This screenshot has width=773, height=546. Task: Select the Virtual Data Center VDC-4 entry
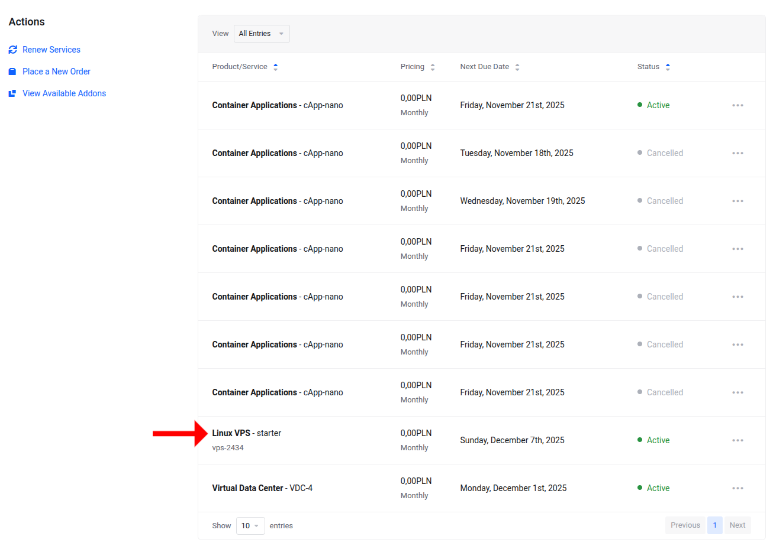coord(263,487)
